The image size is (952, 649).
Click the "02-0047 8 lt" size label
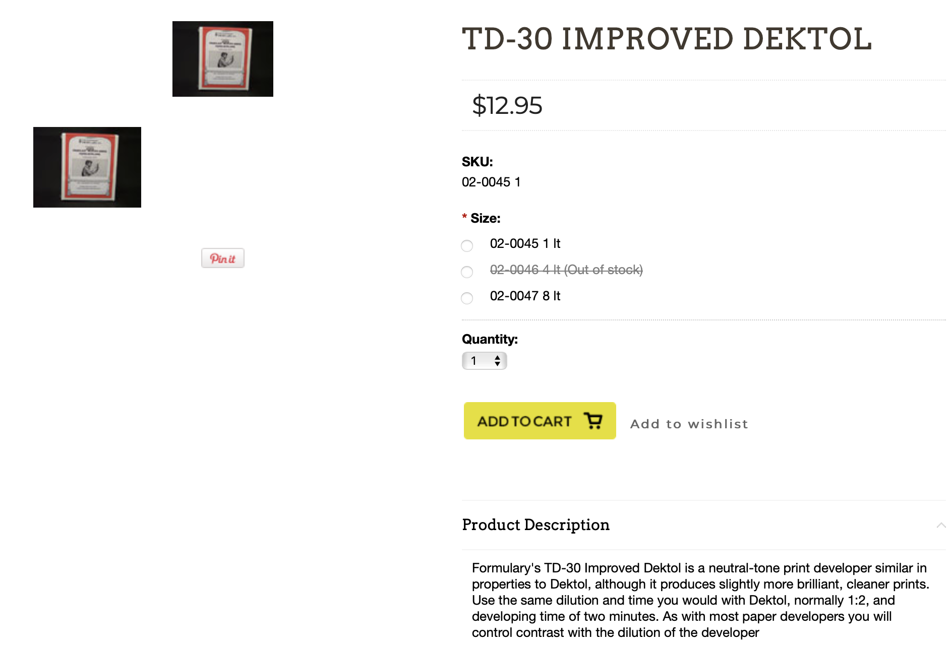point(525,296)
